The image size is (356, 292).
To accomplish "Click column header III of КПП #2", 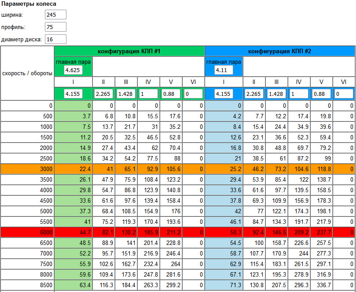I will (x=276, y=82).
